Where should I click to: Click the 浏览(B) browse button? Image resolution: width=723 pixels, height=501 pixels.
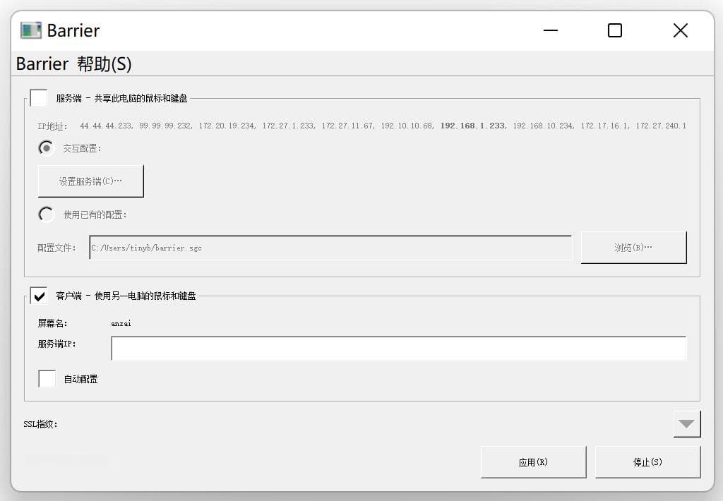tap(633, 248)
